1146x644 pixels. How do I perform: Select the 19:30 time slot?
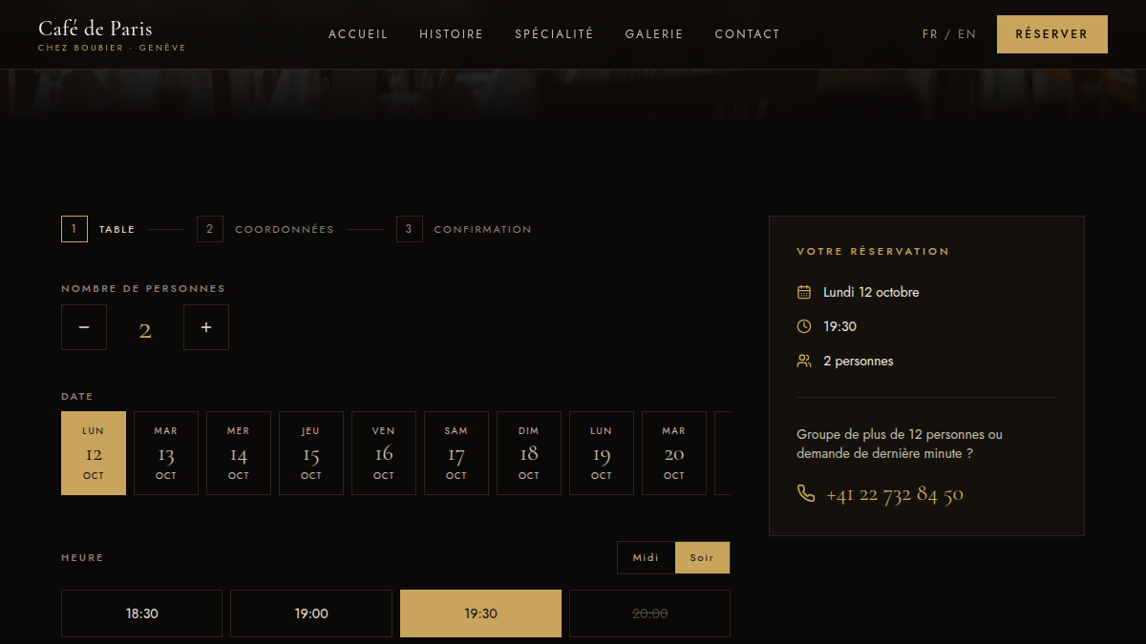tap(480, 613)
